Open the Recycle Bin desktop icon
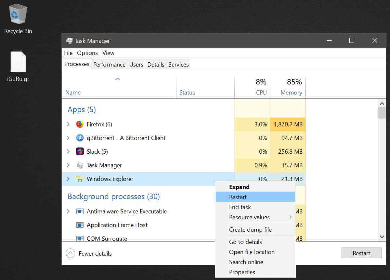 [18, 19]
